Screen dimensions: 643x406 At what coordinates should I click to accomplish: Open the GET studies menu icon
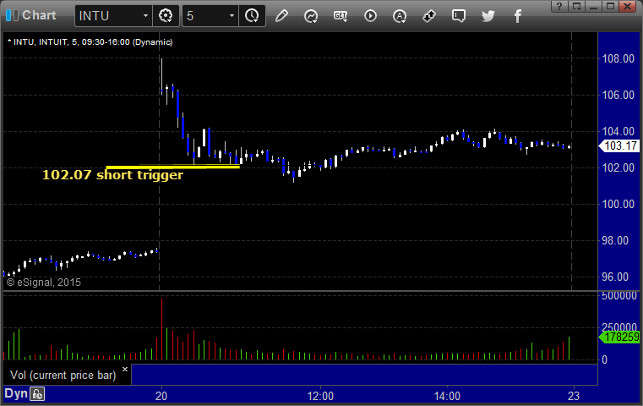pyautogui.click(x=341, y=16)
